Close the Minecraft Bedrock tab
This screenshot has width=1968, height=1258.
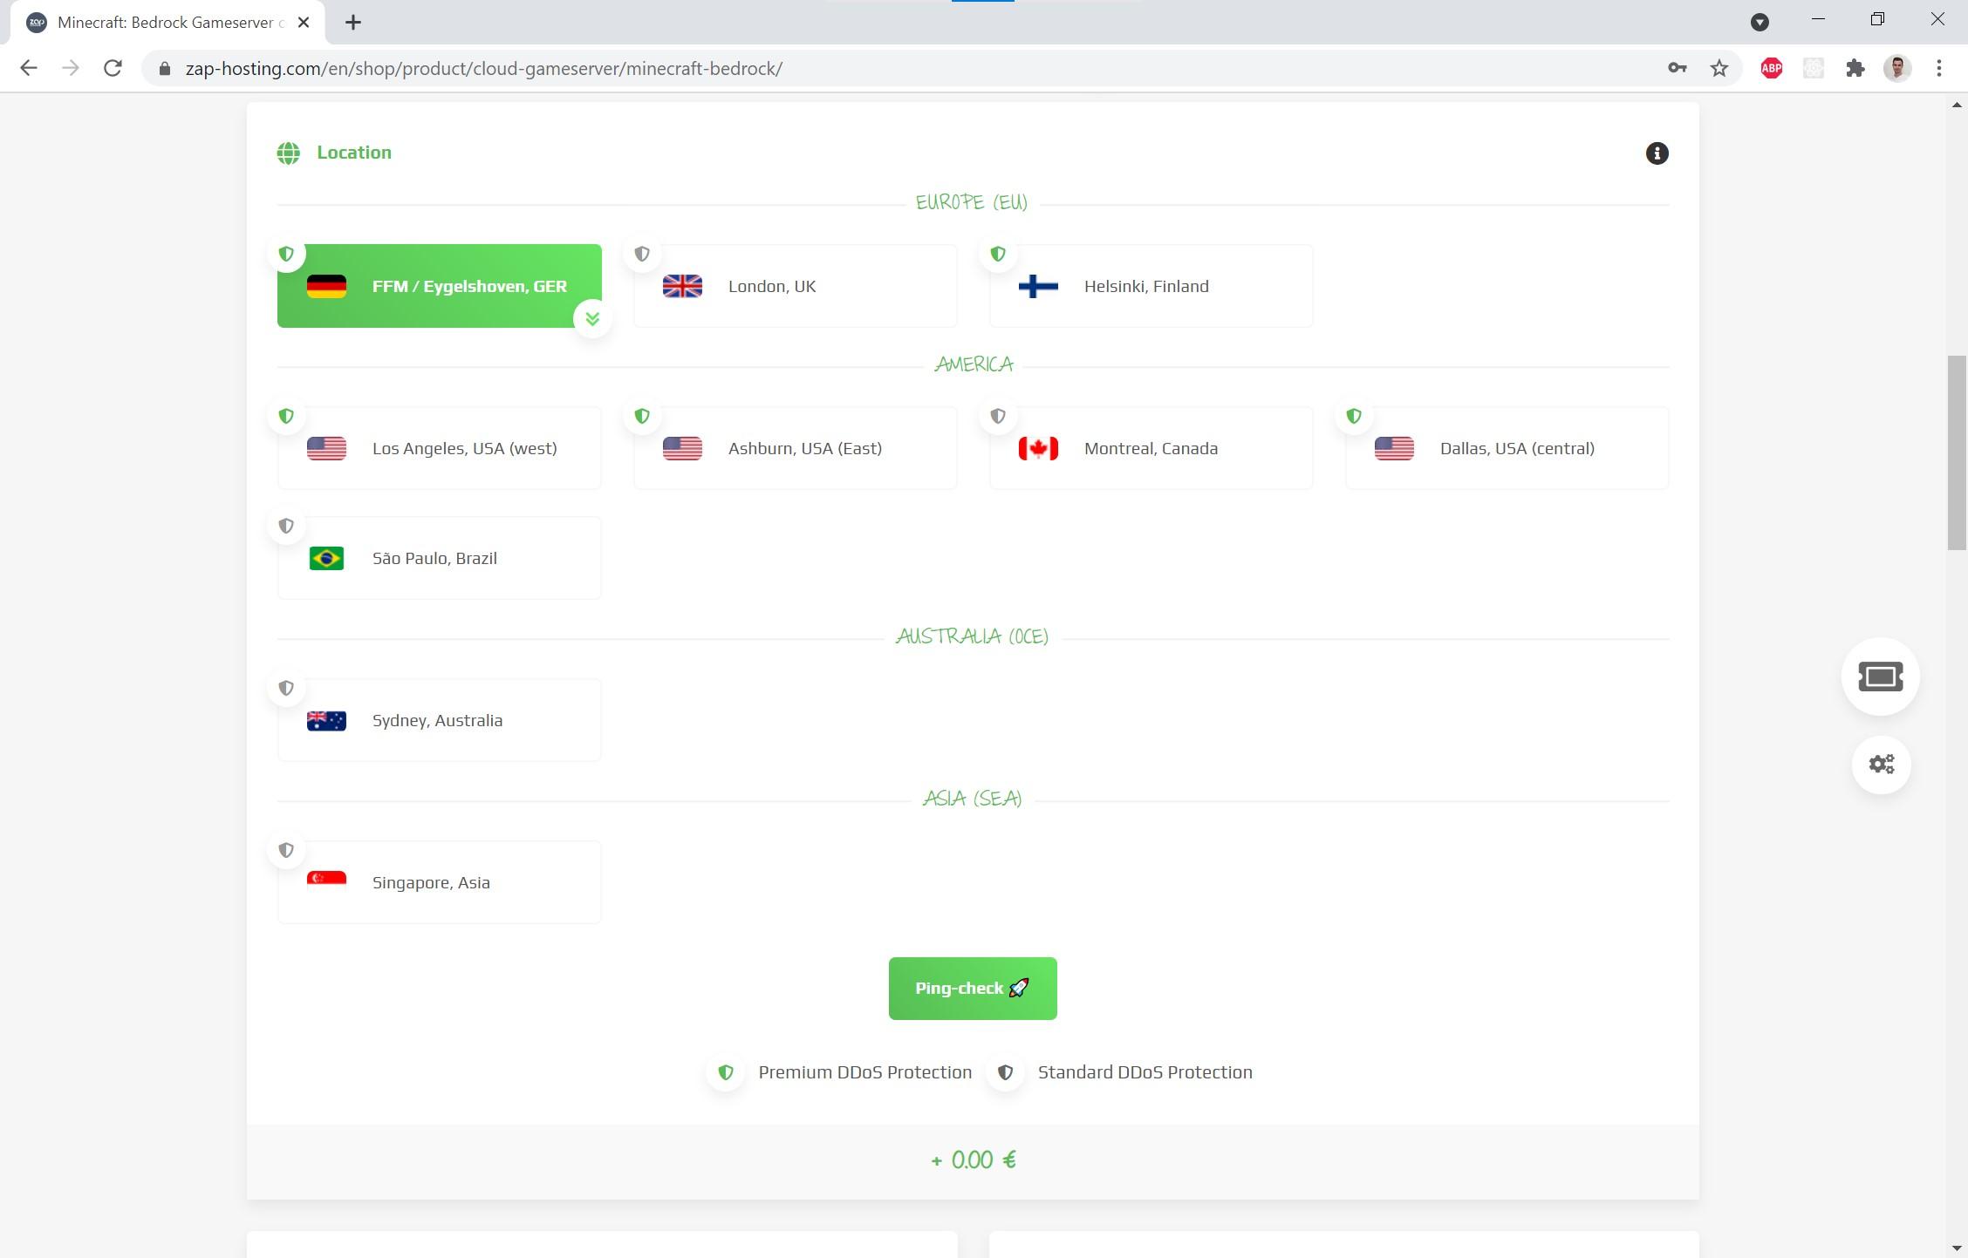(304, 23)
